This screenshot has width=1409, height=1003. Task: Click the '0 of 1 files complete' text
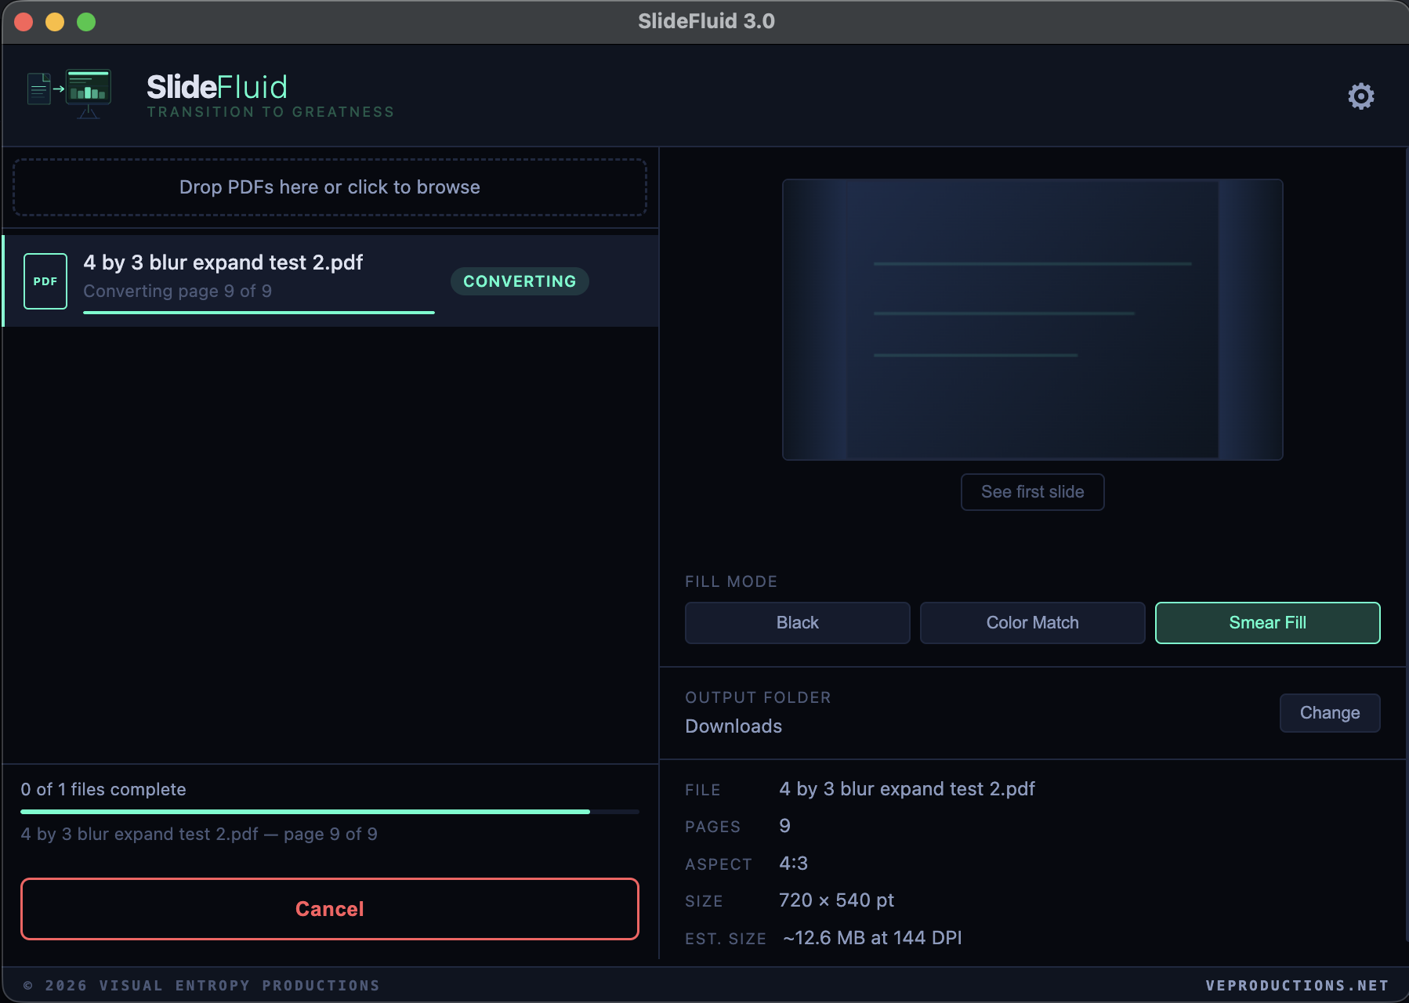coord(103,790)
